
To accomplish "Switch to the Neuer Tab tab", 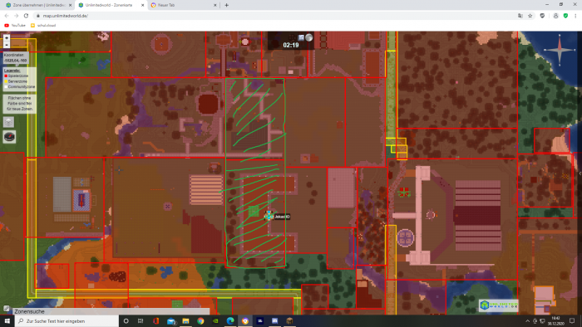I will [x=184, y=5].
